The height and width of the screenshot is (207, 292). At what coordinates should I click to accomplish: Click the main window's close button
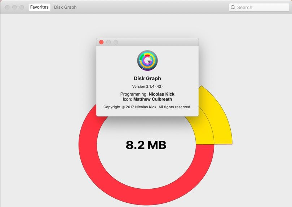click(x=7, y=7)
